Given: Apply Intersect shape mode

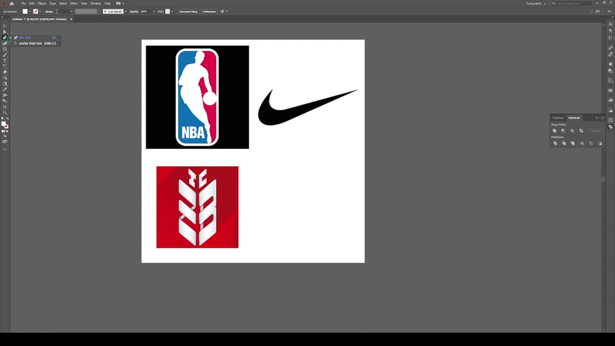Looking at the screenshot, I should [572, 131].
